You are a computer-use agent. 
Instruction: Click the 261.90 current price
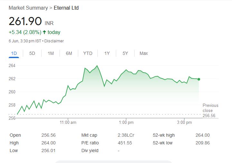25,21
